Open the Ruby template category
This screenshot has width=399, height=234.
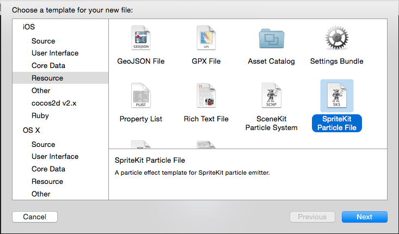(x=40, y=115)
